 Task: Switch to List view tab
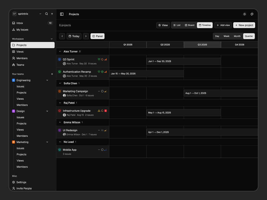177,25
